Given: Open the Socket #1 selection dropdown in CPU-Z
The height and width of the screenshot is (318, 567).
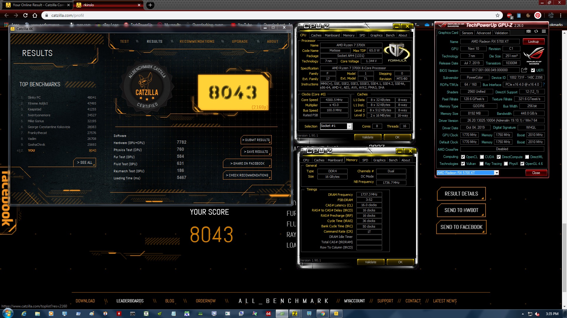Looking at the screenshot, I should click(349, 126).
